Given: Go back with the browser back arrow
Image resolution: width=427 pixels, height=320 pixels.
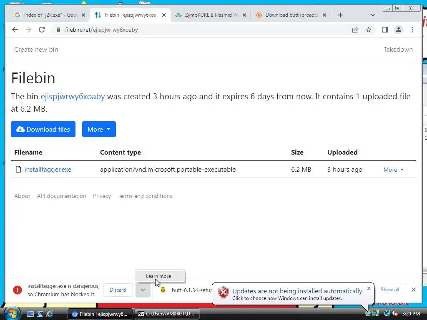Looking at the screenshot, I should click(x=15, y=30).
